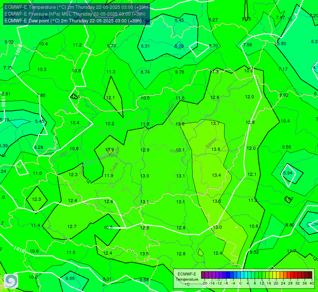Pick the dark purple -20 legend swatch
The height and width of the screenshot is (292, 318).
(203, 275)
